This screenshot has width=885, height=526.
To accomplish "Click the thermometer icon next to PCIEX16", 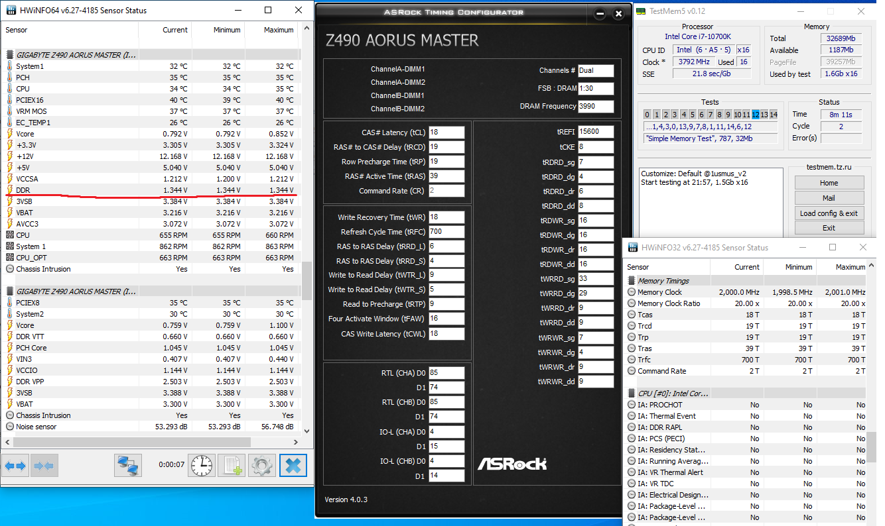I will point(10,100).
